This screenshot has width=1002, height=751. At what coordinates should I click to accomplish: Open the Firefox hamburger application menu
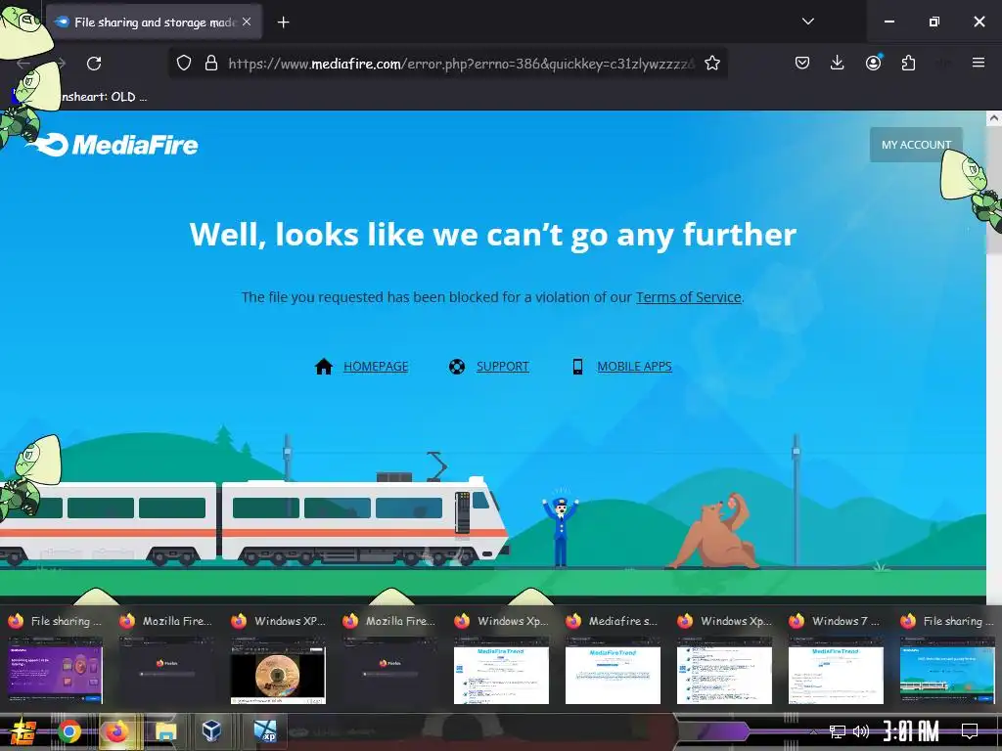tap(978, 63)
